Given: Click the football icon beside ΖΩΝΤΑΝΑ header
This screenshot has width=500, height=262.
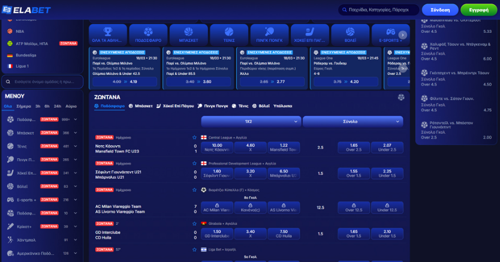Looking at the screenshot, I should click(x=401, y=97).
